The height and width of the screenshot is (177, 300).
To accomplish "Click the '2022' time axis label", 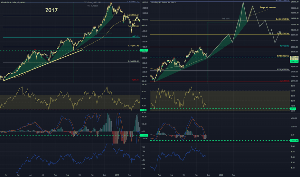I will [x=221, y=175].
